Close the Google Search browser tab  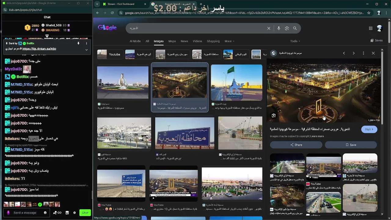pos(193,4)
